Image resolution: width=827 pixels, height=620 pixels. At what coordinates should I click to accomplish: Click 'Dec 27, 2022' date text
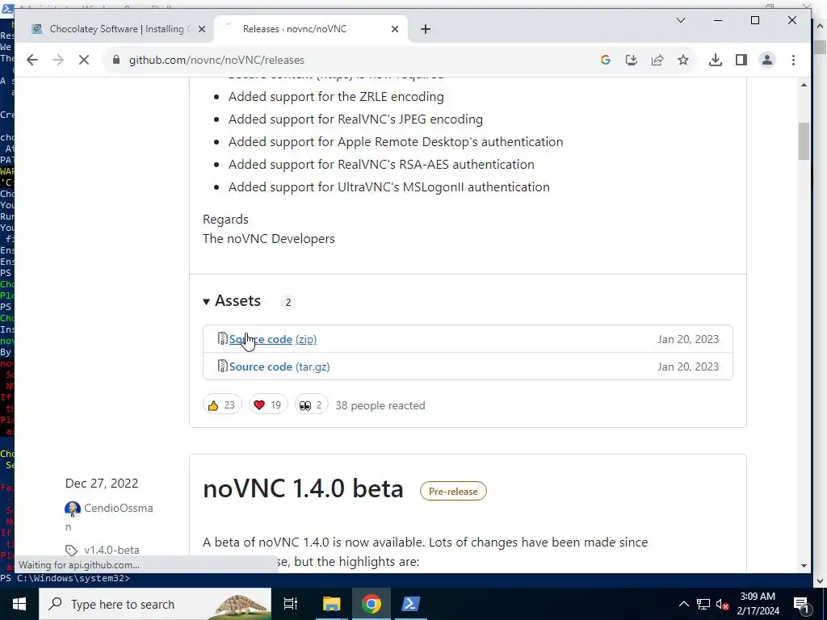[x=102, y=484]
